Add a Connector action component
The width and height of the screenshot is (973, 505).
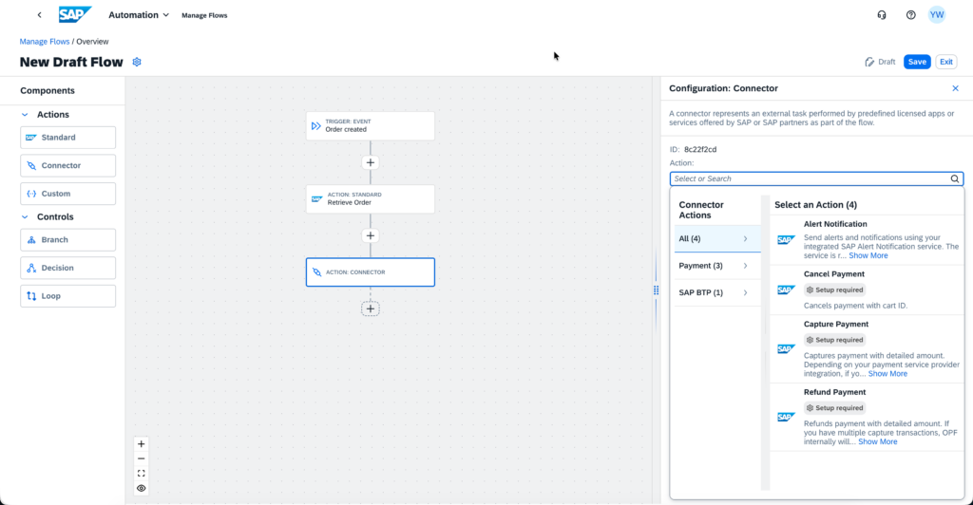(x=67, y=165)
